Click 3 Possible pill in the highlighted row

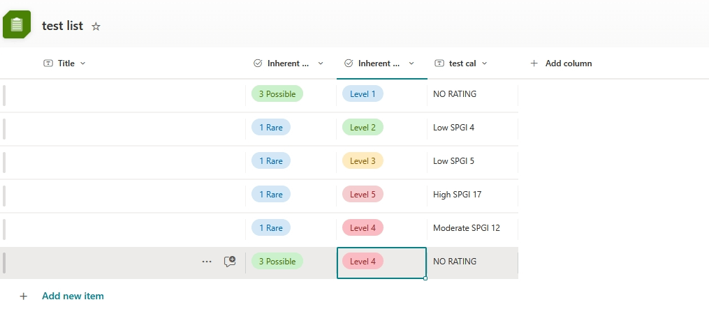(277, 261)
